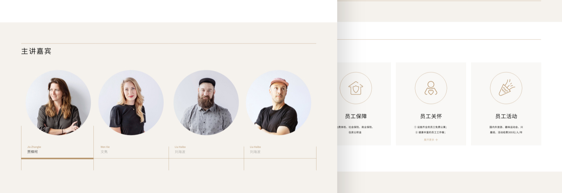Click the person-holding-heart employee care icon
The width and height of the screenshot is (562, 193).
point(431,88)
